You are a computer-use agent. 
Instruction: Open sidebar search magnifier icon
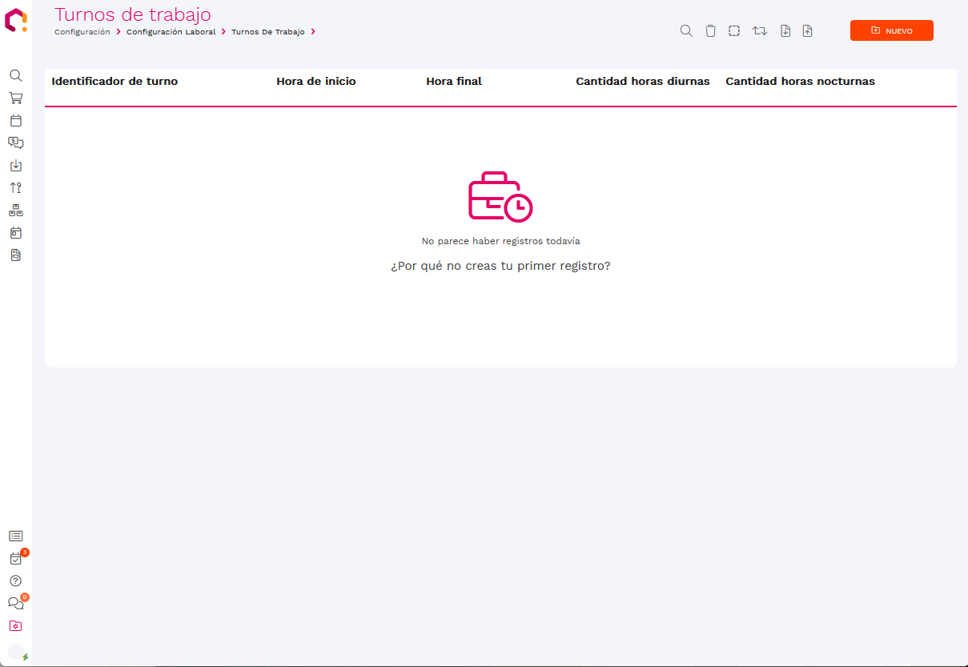(x=15, y=75)
